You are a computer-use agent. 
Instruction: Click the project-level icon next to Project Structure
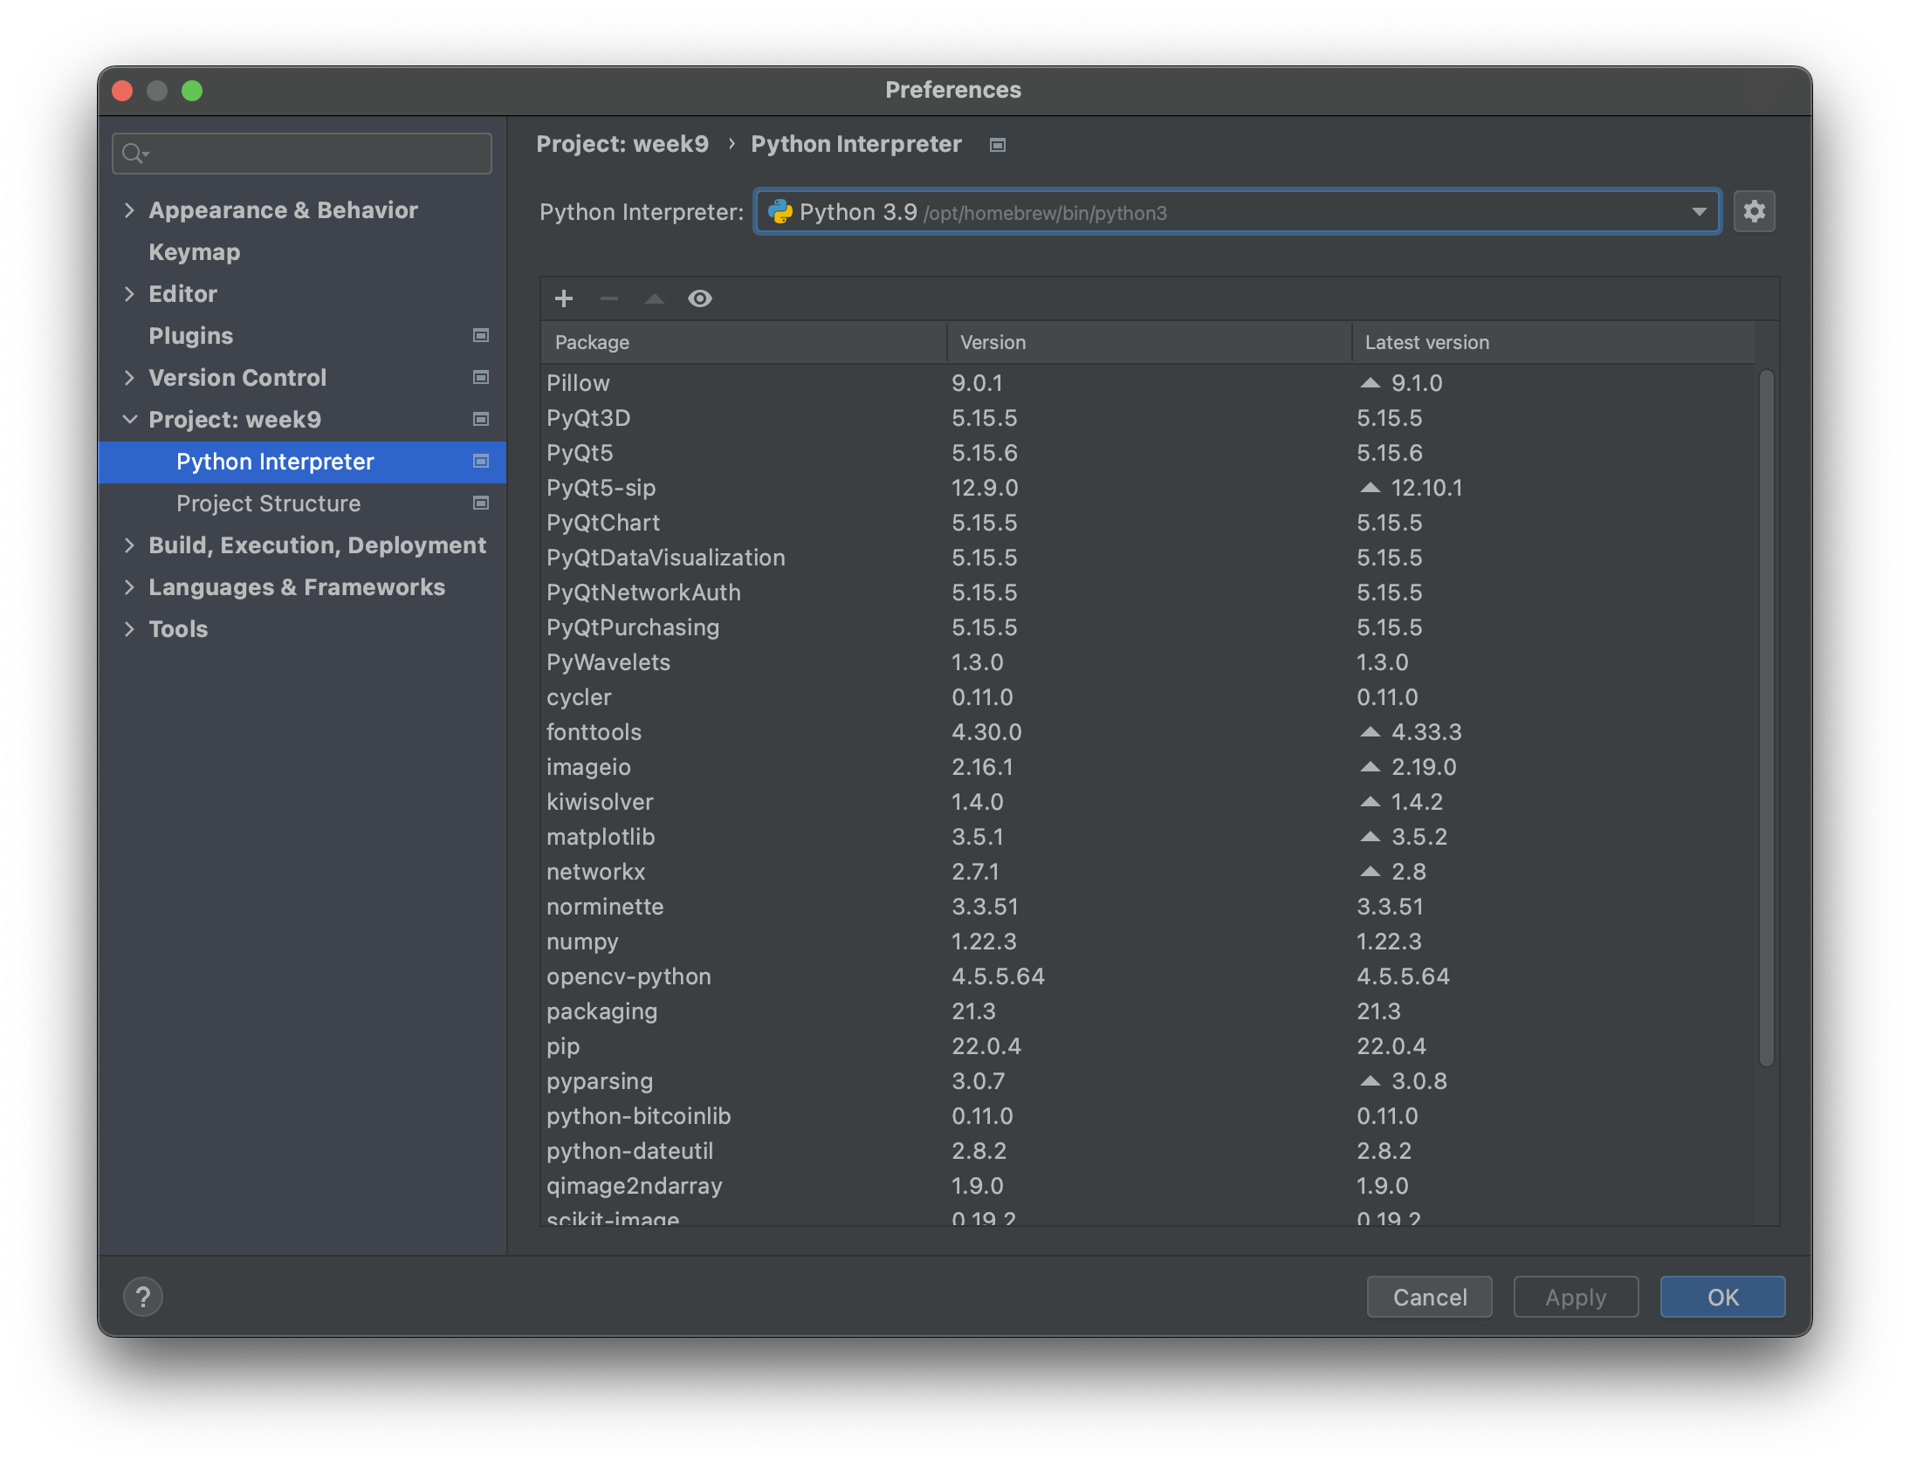point(480,503)
